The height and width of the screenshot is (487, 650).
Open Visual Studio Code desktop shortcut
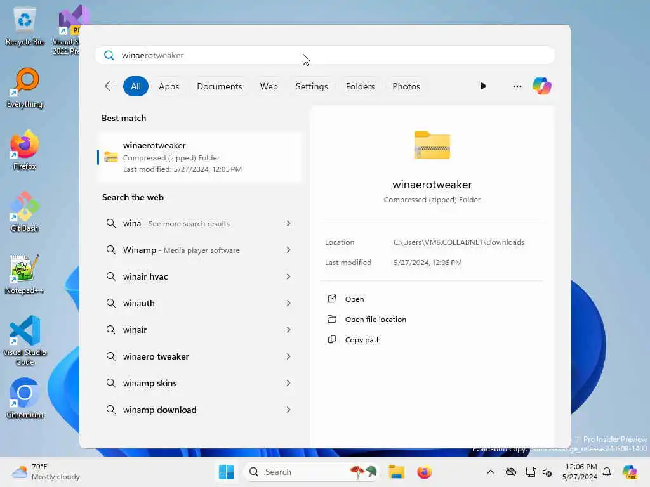[25, 341]
